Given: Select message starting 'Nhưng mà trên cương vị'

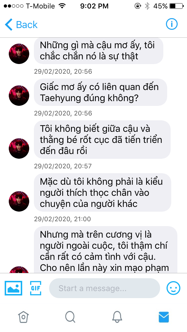Looking at the screenshot, I should 105,250.
